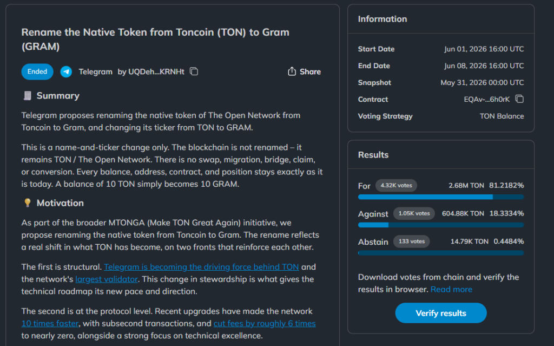
Task: Click the Summary section heading
Action: [58, 96]
